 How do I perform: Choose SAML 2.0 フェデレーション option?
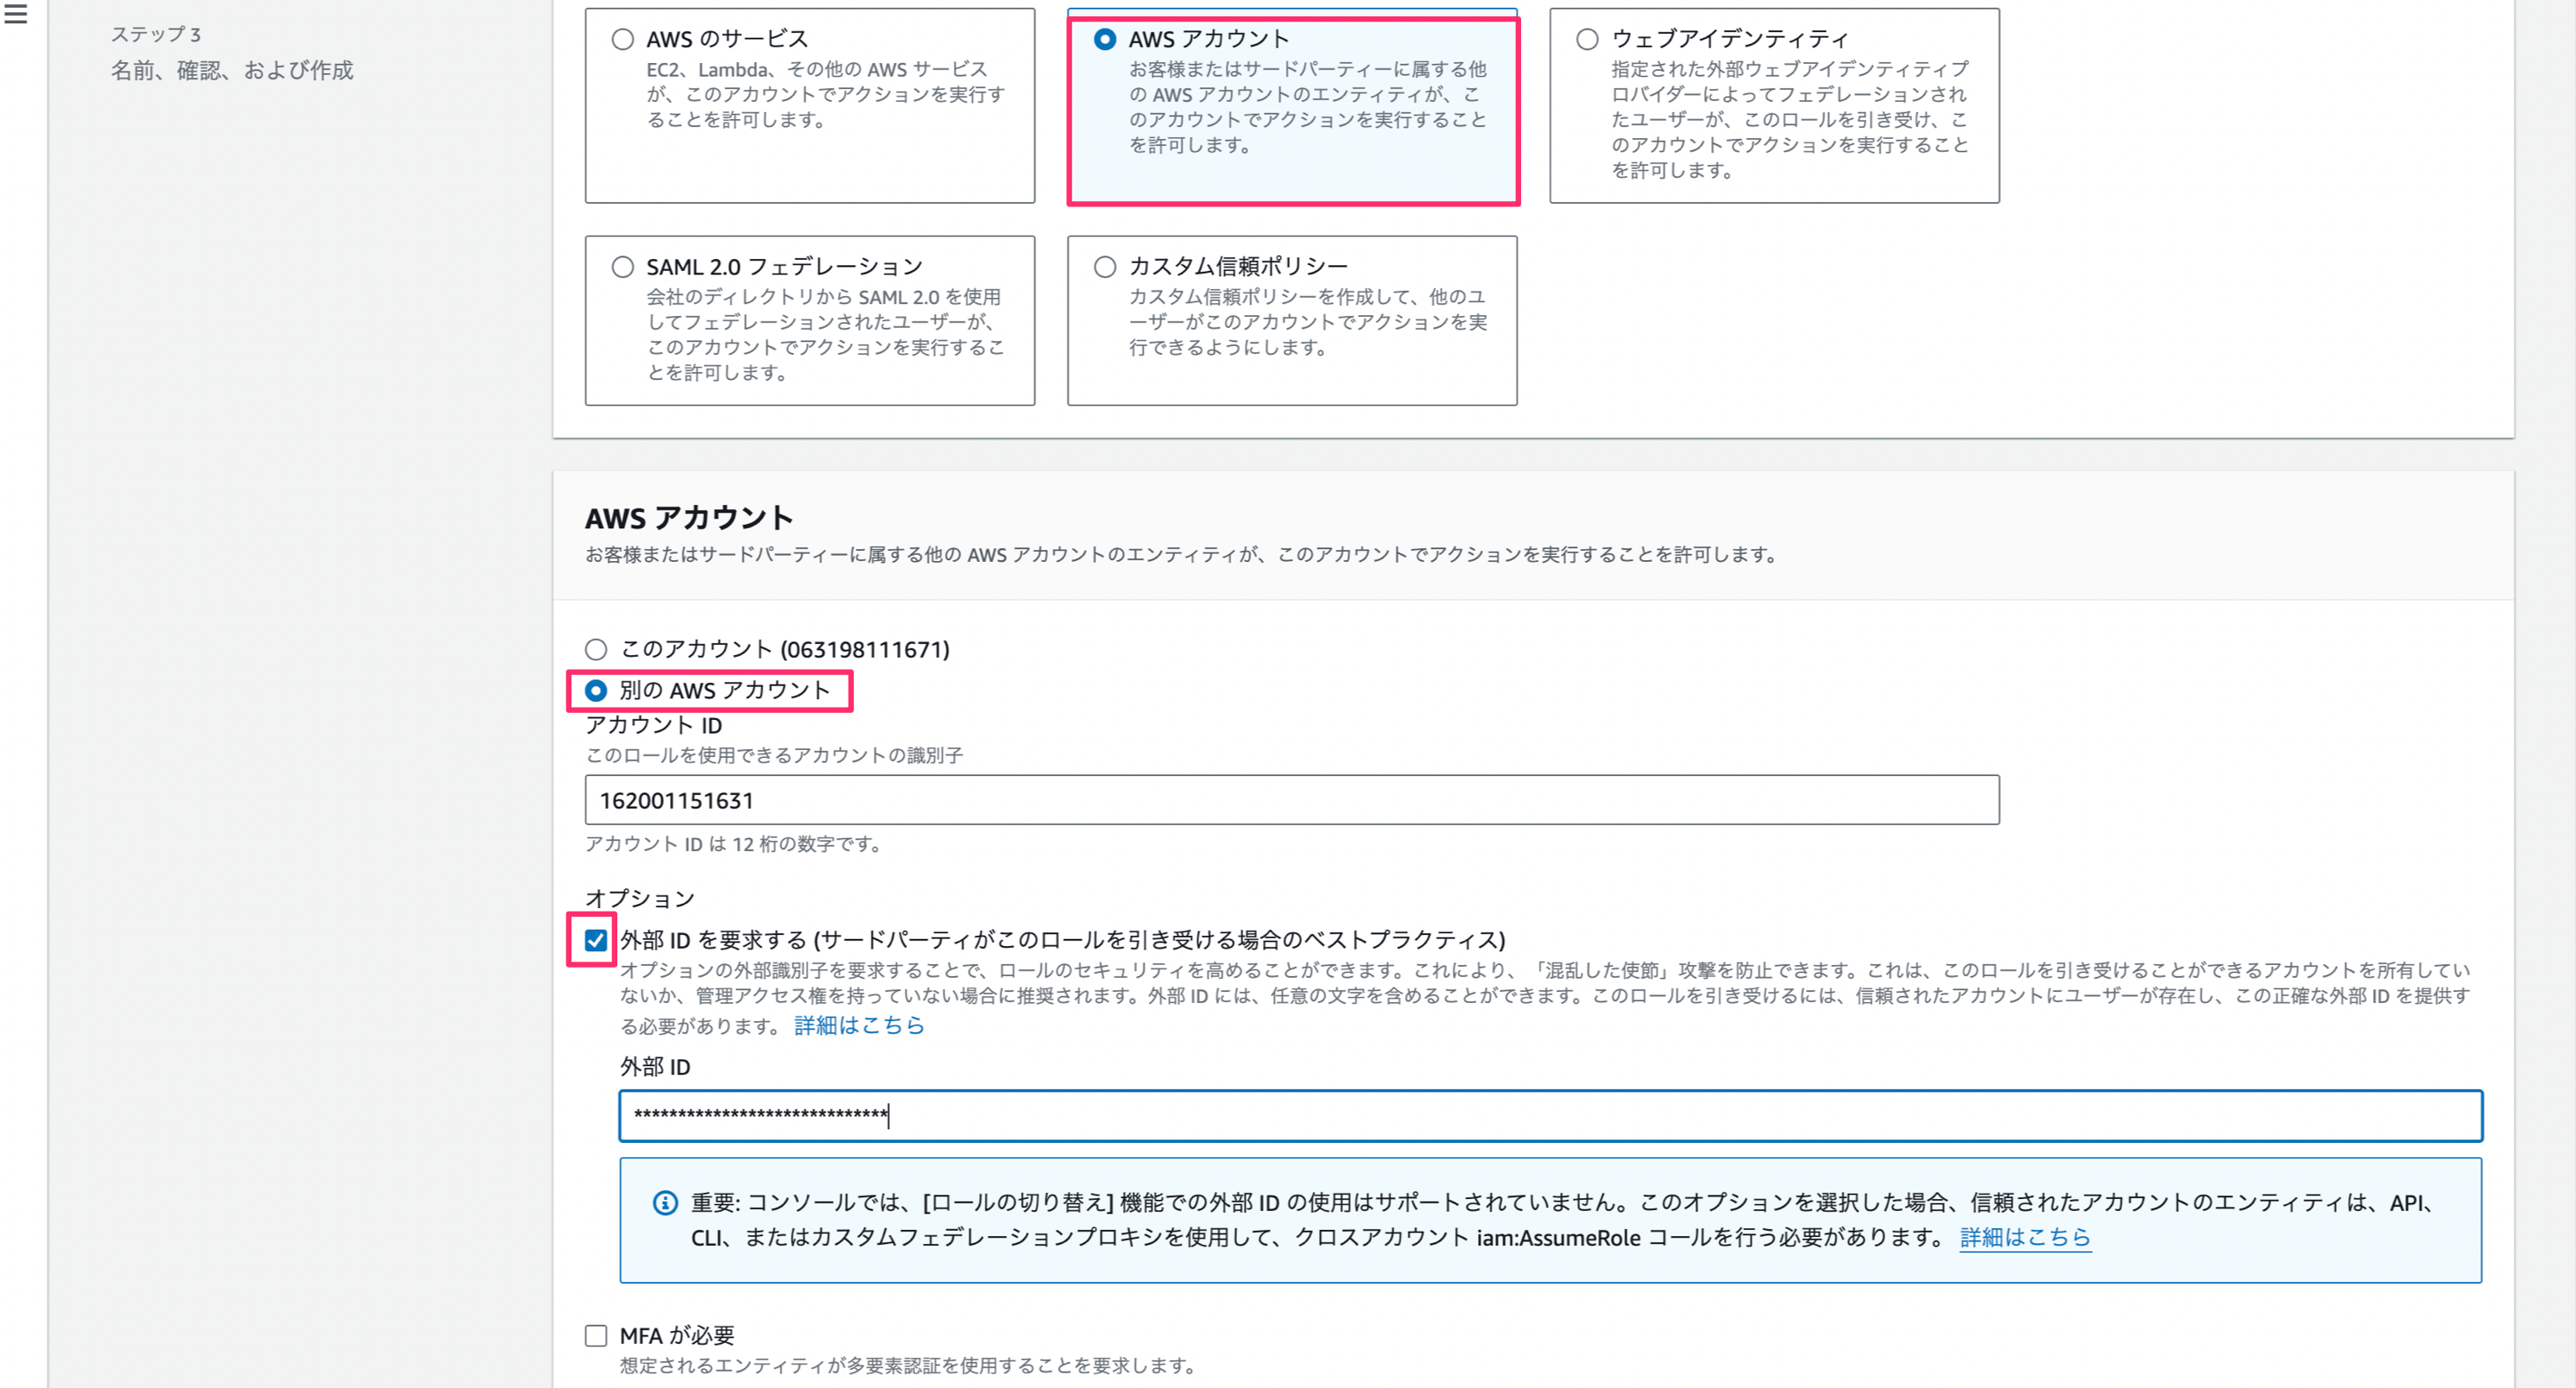(623, 267)
